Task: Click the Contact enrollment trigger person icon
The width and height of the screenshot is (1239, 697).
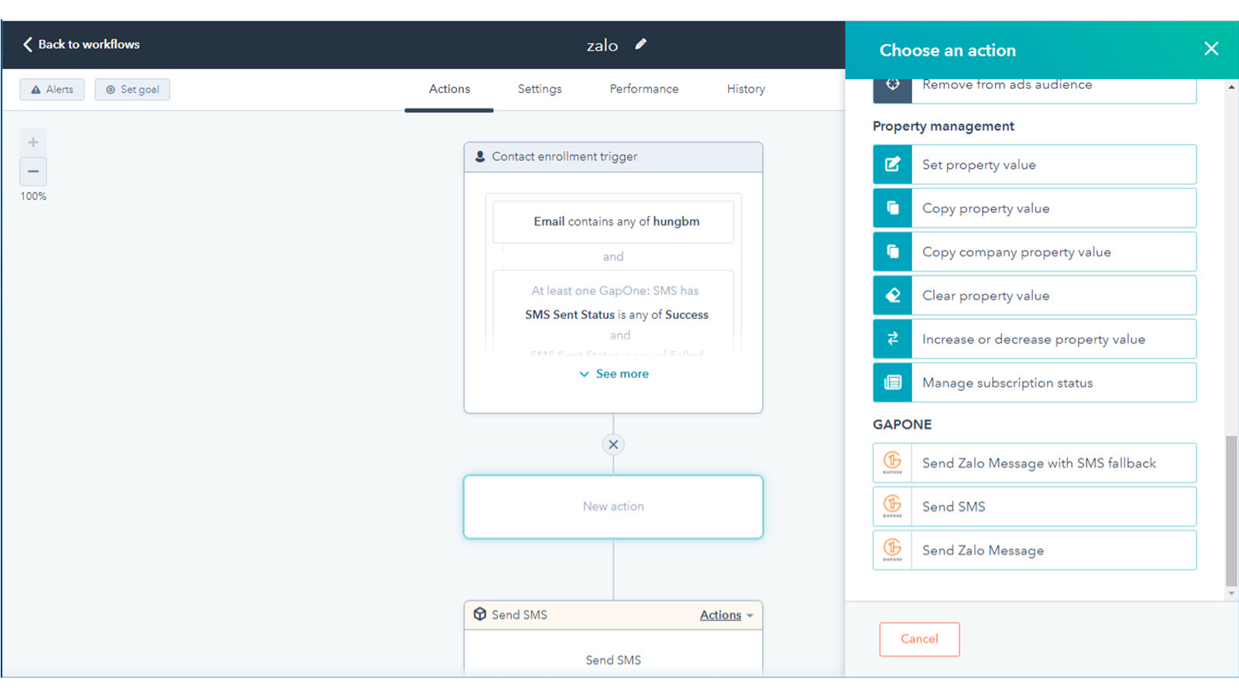Action: pyautogui.click(x=480, y=156)
